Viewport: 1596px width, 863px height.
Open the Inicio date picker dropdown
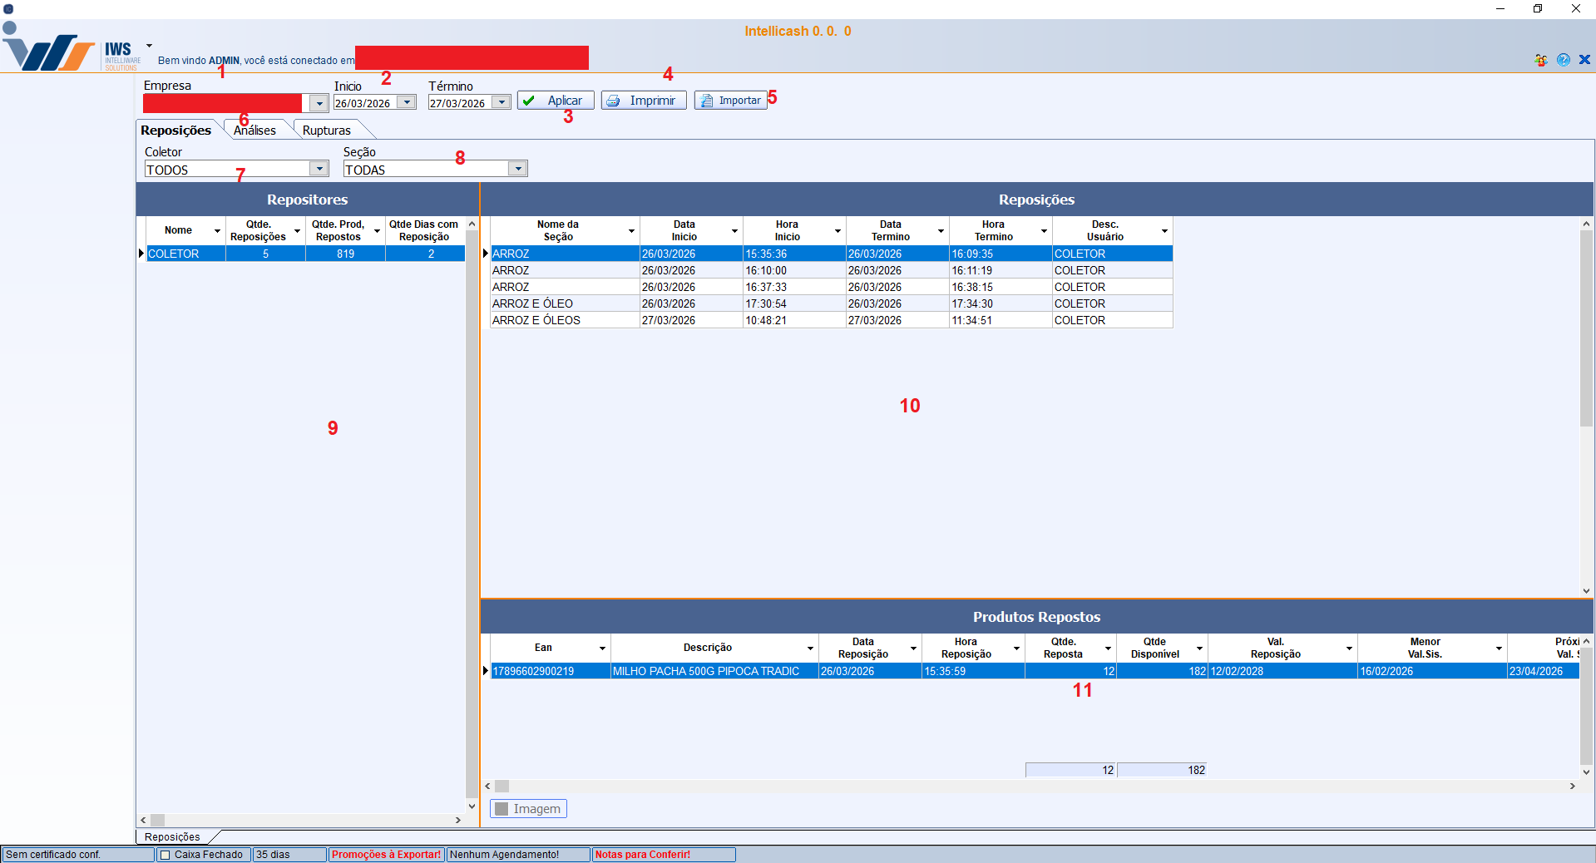pos(407,102)
